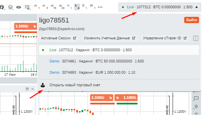This screenshot has height=115, width=202.
Task: Select the up arrow drawing tool
Action: point(196,106)
